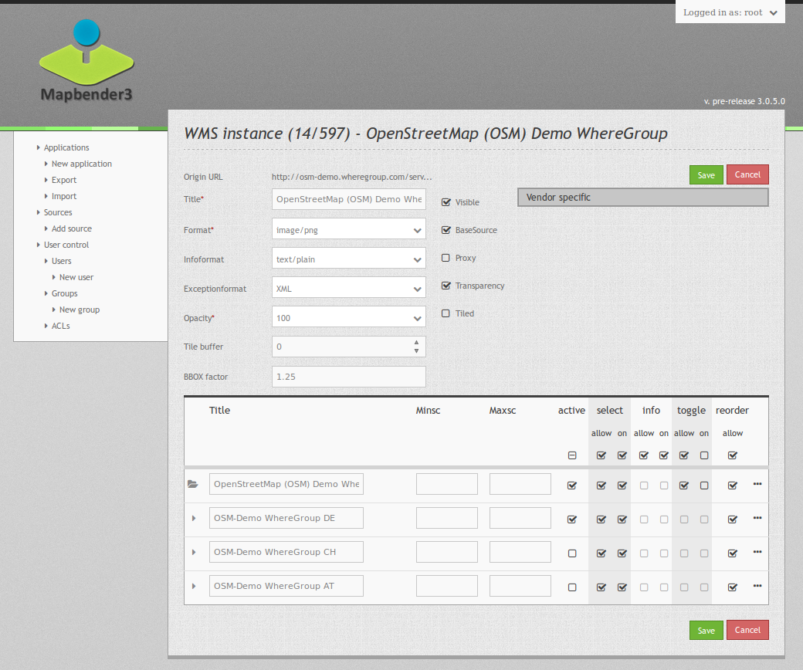Deactivate the OSM-Demo WhereGroup DE layer

click(572, 519)
